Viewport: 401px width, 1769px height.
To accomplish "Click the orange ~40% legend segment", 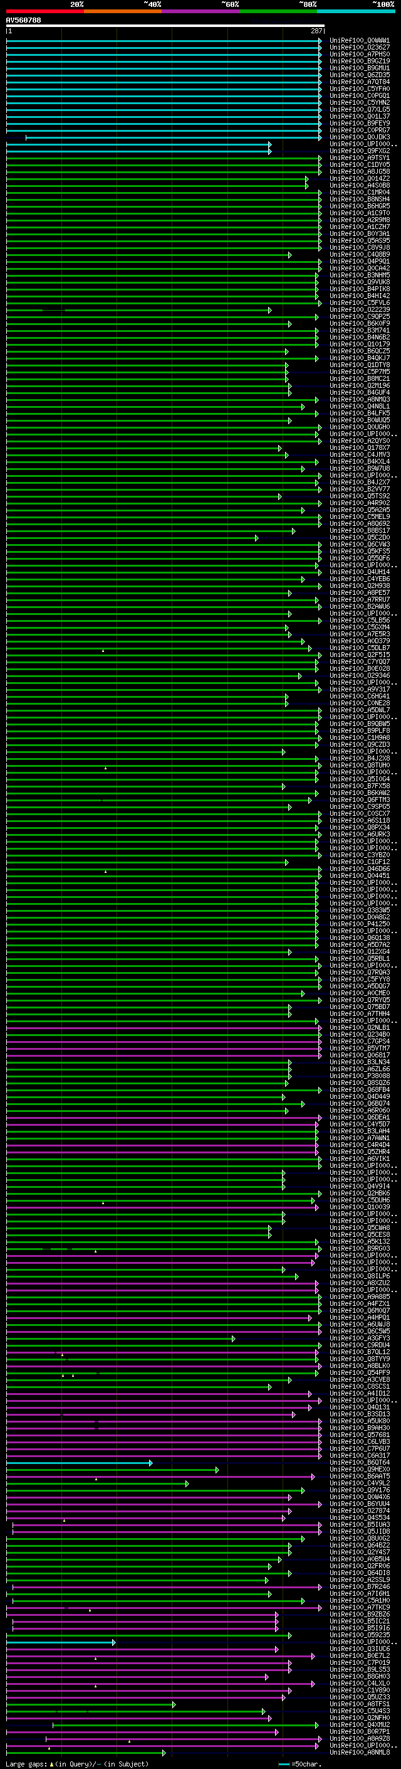I will [x=123, y=11].
